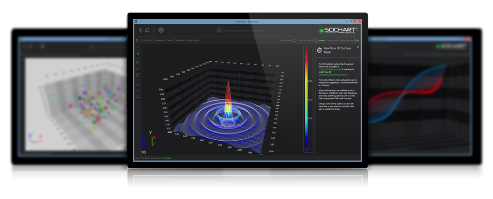Select the pan crosshair tool
The image size is (493, 199).
138,69
